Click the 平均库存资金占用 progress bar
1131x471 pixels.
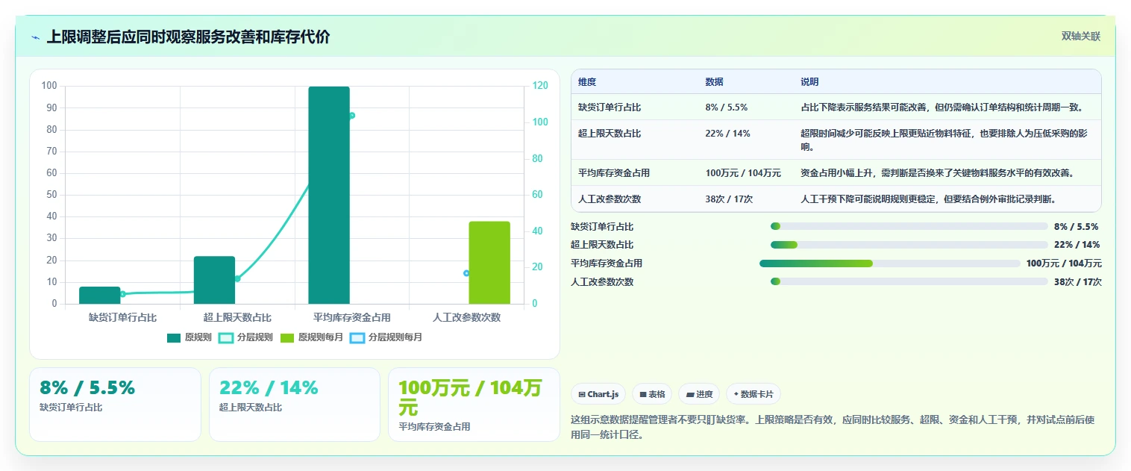(x=890, y=263)
